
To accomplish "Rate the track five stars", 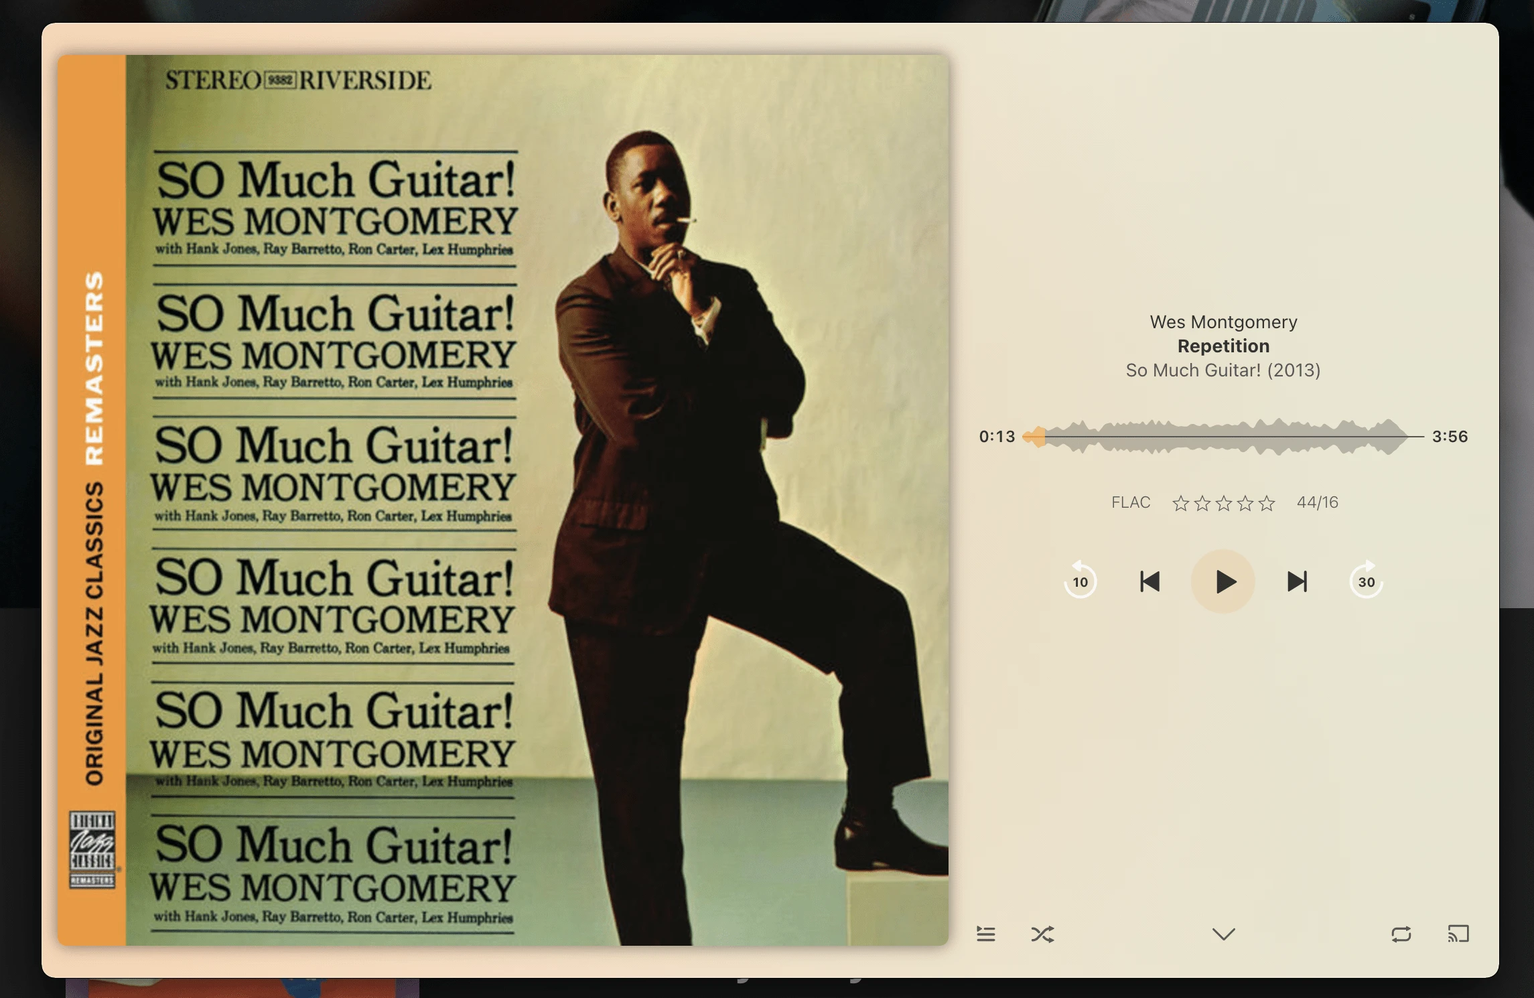I will 1267,503.
